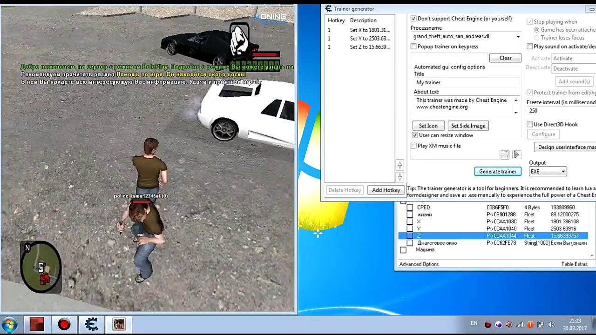This screenshot has width=596, height=335.
Task: Open Table Extras in Cheat Engine
Action: [x=575, y=264]
